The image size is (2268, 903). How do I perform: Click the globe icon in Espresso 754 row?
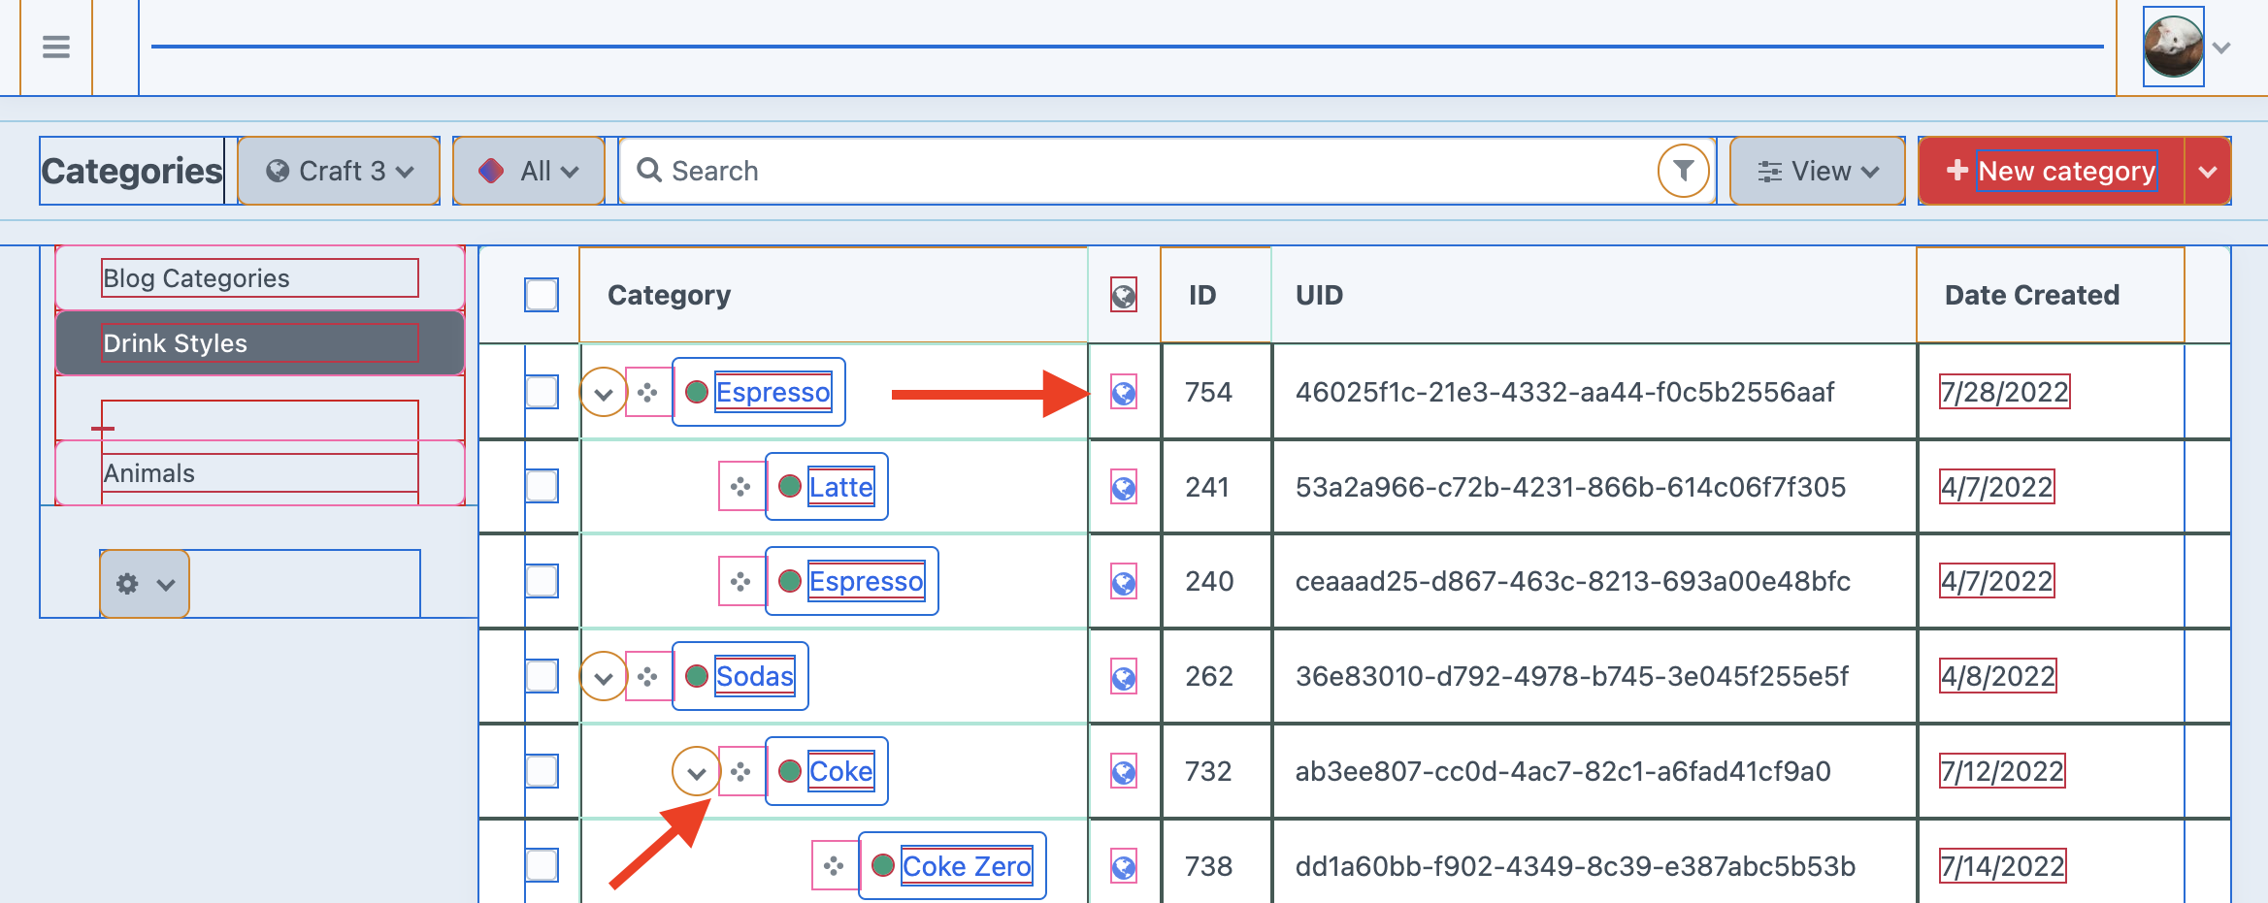(1124, 393)
